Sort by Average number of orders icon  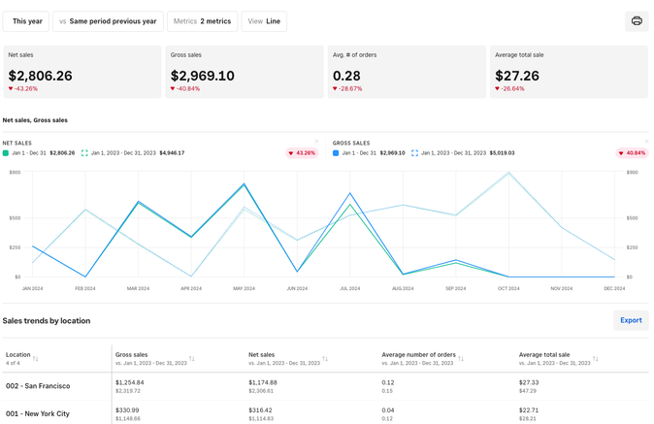(461, 359)
